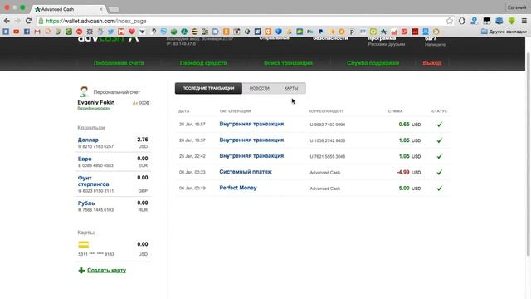Open the blue VK bookmark icon
The image size is (531, 299).
6,32
